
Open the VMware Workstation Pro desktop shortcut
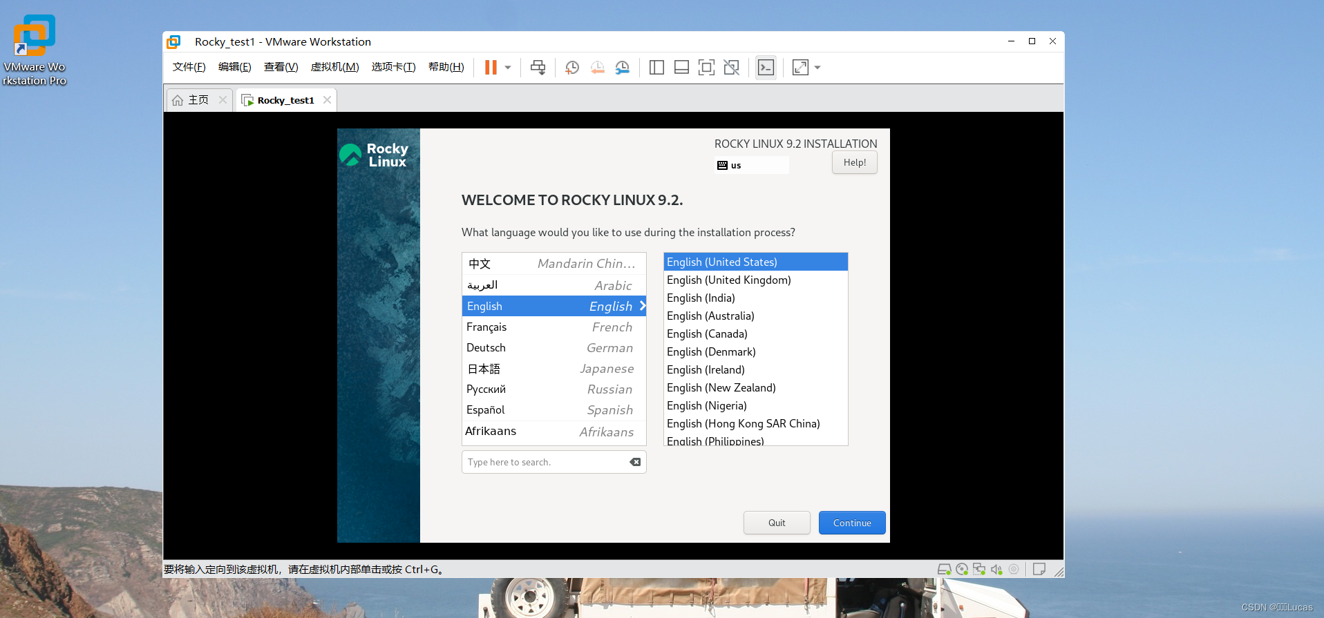point(34,50)
